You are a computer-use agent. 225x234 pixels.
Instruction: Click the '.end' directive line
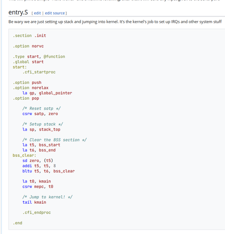tap(17, 223)
